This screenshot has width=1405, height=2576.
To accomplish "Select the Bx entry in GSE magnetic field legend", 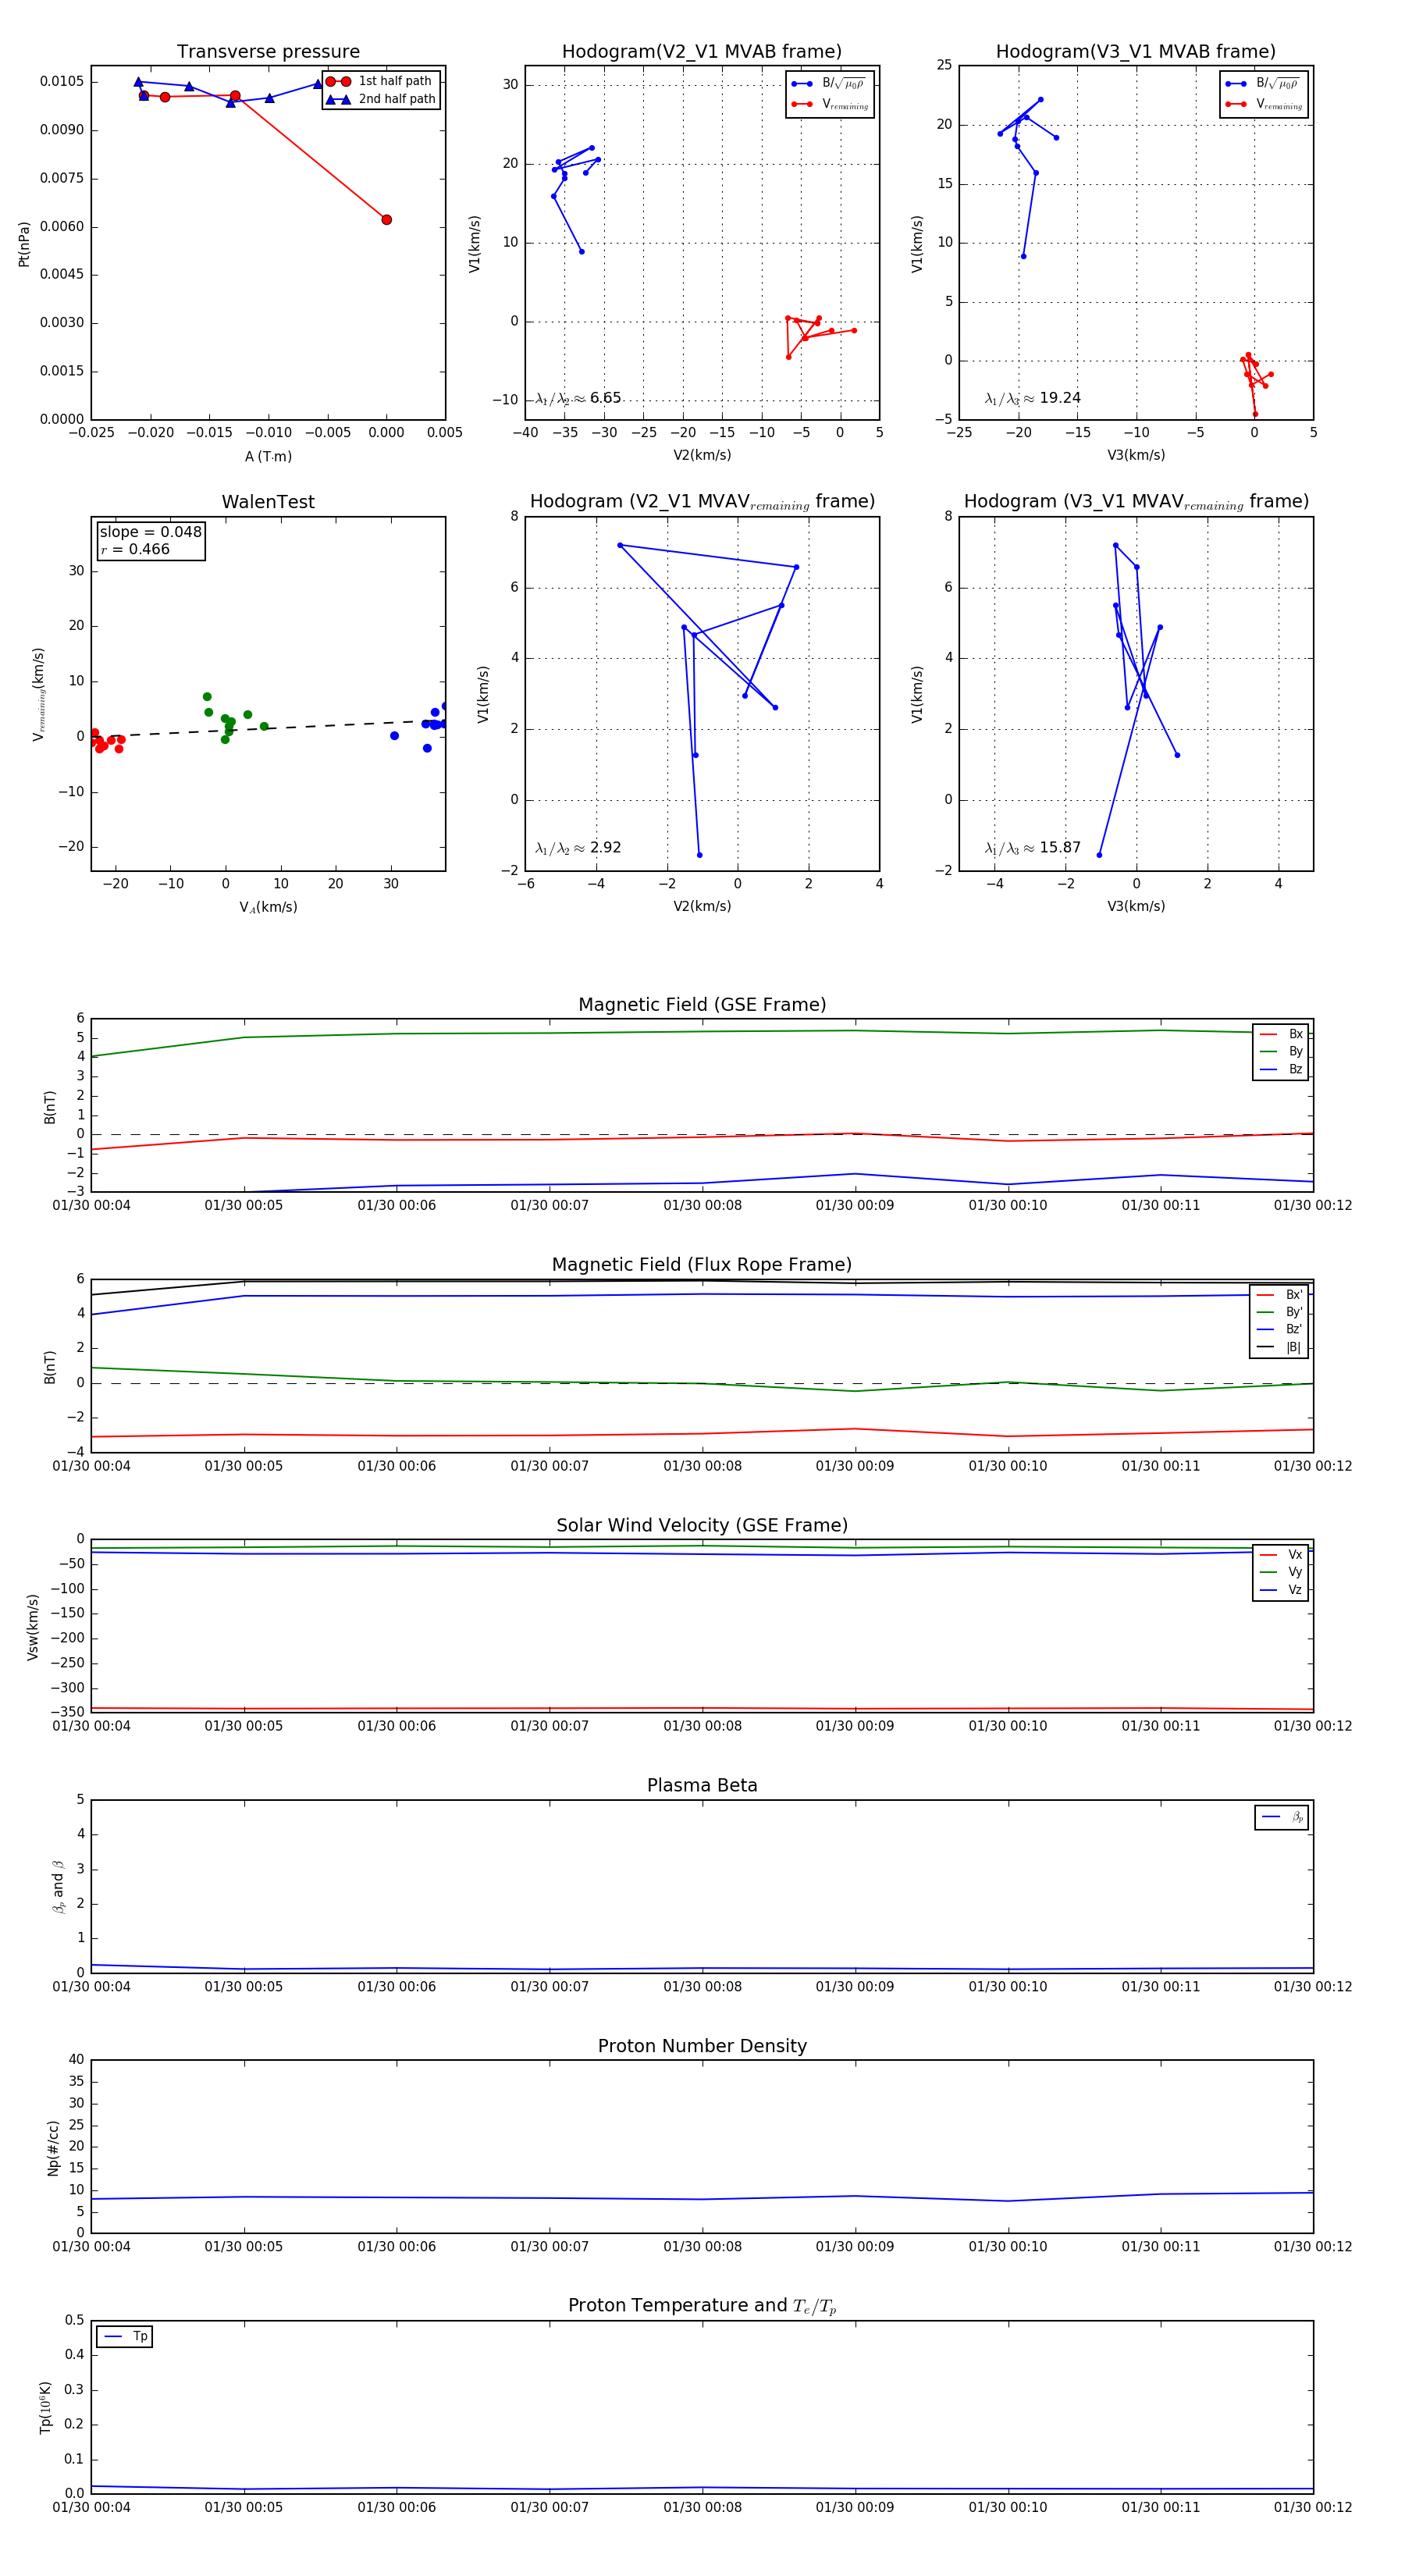I will pos(1281,1034).
